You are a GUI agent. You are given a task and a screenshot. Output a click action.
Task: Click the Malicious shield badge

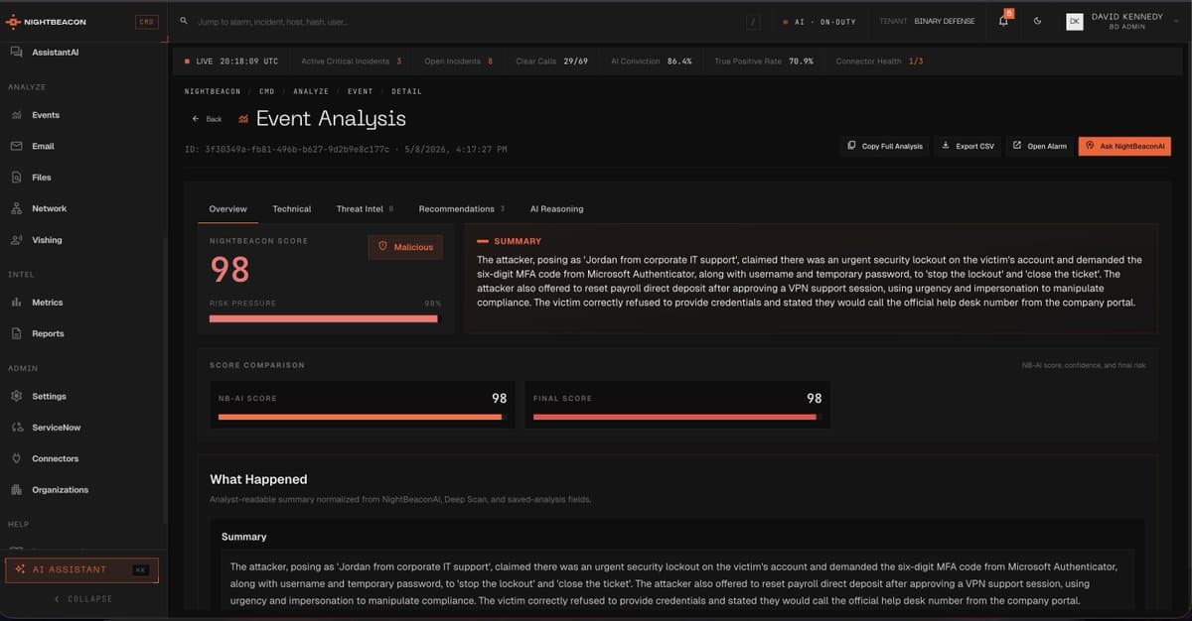tap(405, 247)
